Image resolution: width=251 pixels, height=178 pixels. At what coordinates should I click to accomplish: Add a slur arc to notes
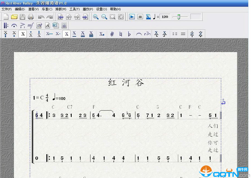tap(139, 34)
